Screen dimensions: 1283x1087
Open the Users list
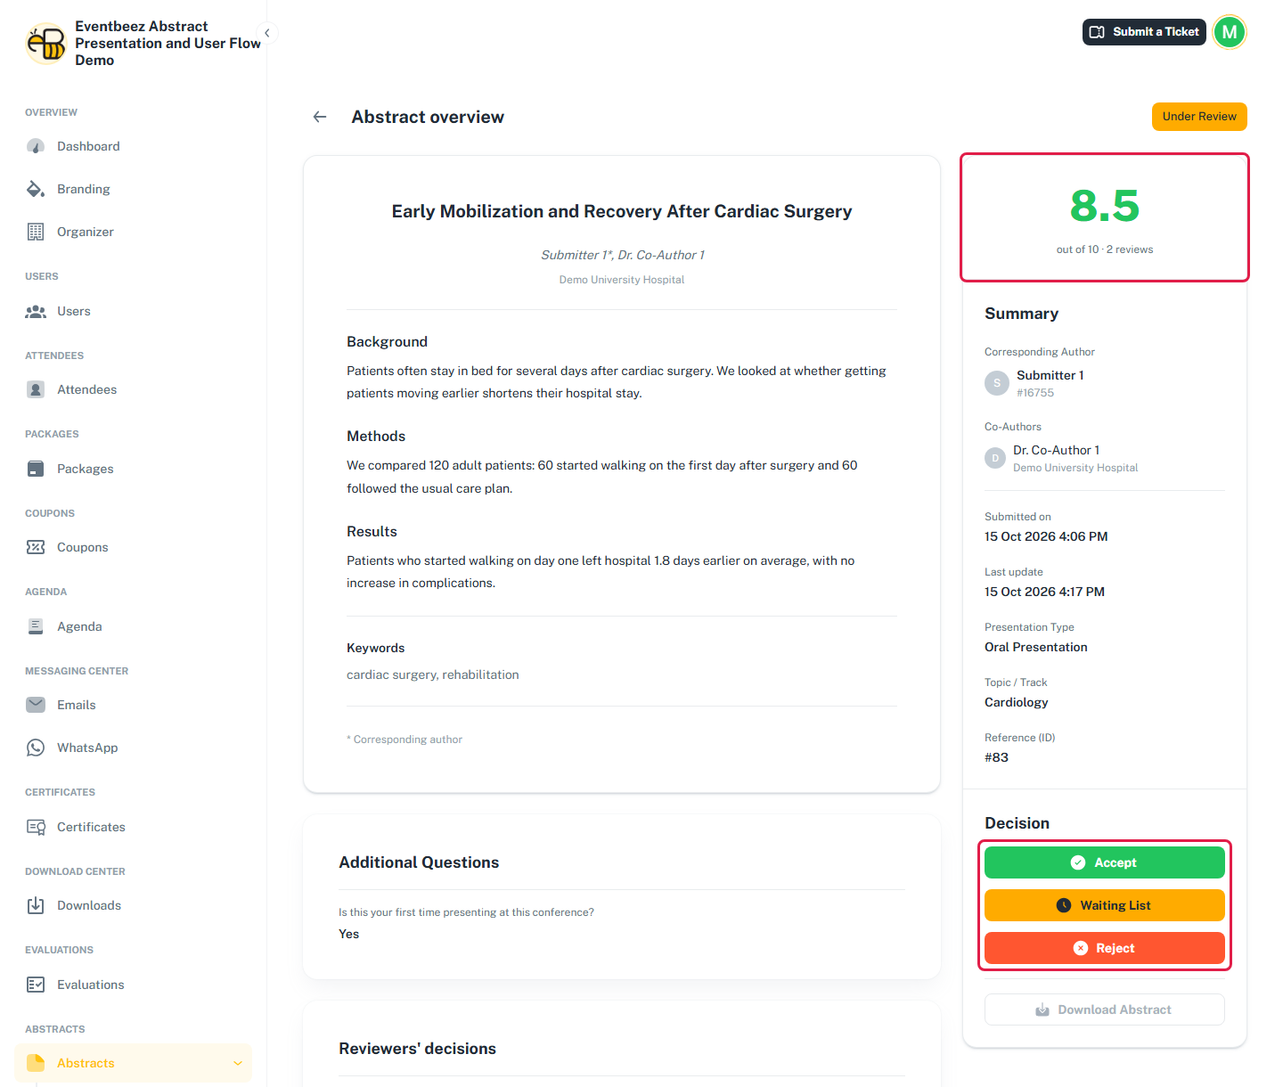point(134,311)
